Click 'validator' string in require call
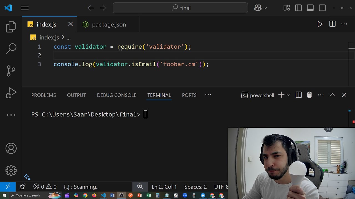This screenshot has height=199, width=355. [165, 47]
